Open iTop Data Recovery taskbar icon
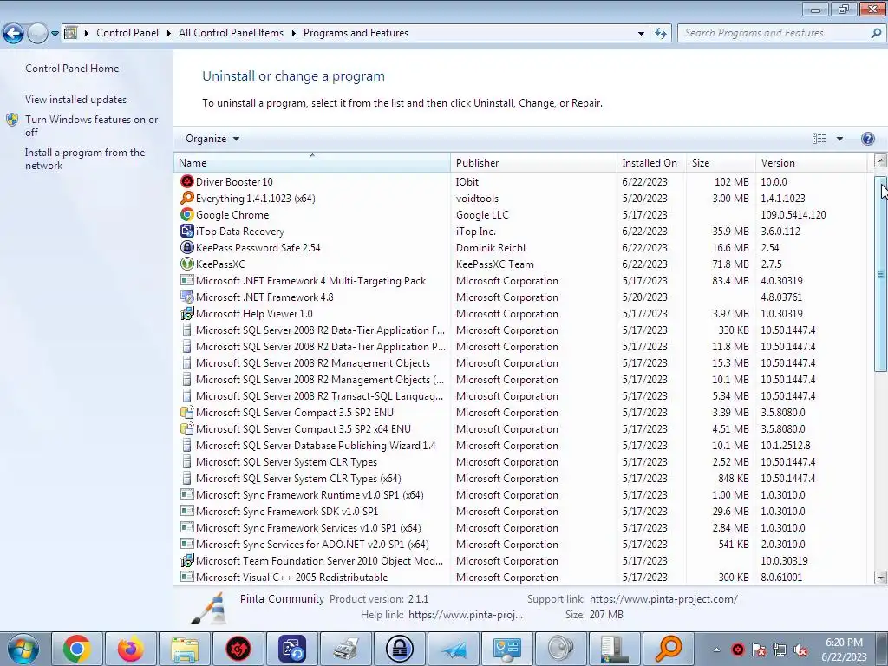The height and width of the screenshot is (666, 888). 292,649
